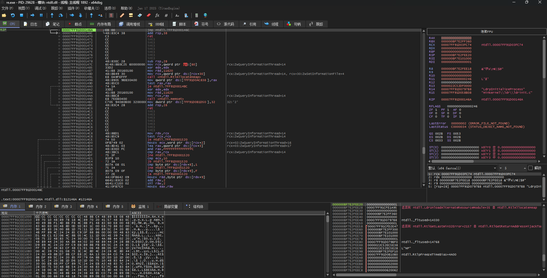This screenshot has width=547, height=278.
Task: Open the 选项(O) menu
Action: pos(110,8)
